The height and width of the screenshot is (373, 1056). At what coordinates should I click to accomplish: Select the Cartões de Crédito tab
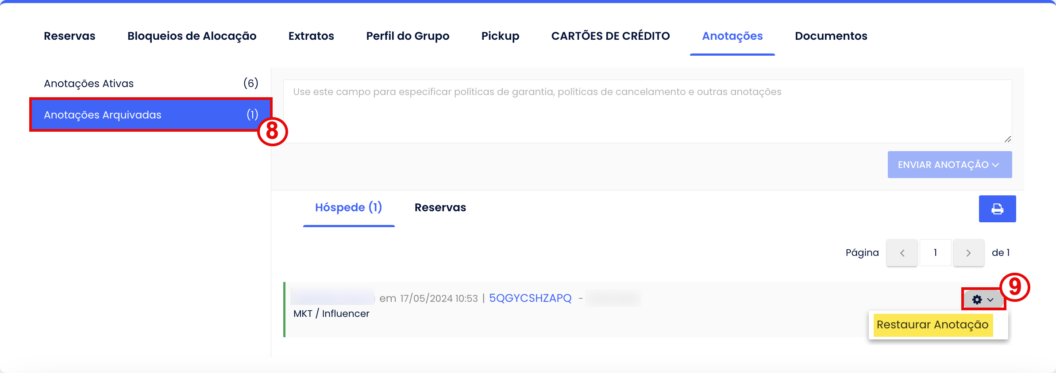(x=610, y=36)
